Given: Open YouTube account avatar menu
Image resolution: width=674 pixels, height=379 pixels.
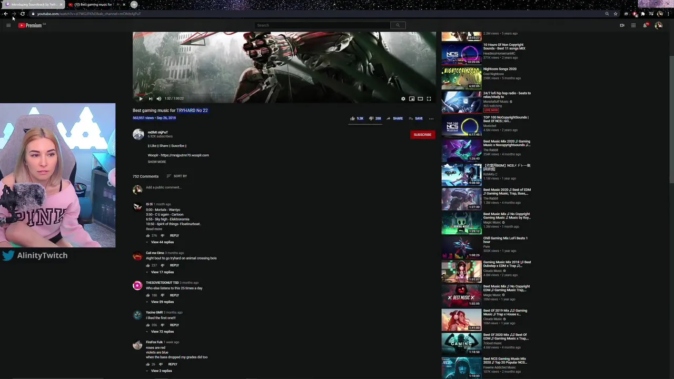Looking at the screenshot, I should tap(658, 25).
